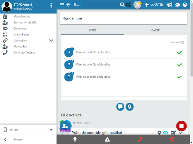Open the Terrain mode dropdown
Image resolution: width=193 pixels, height=144 pixels.
pos(28,130)
